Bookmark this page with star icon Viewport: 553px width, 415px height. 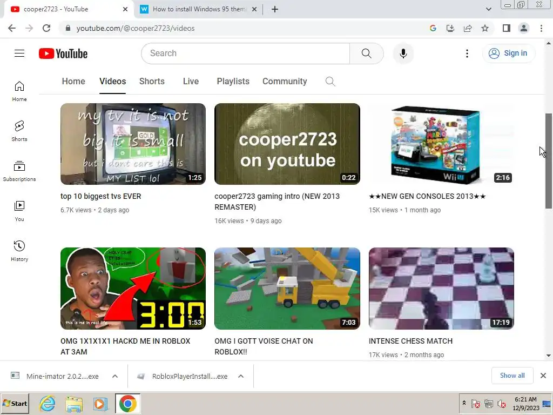click(485, 28)
